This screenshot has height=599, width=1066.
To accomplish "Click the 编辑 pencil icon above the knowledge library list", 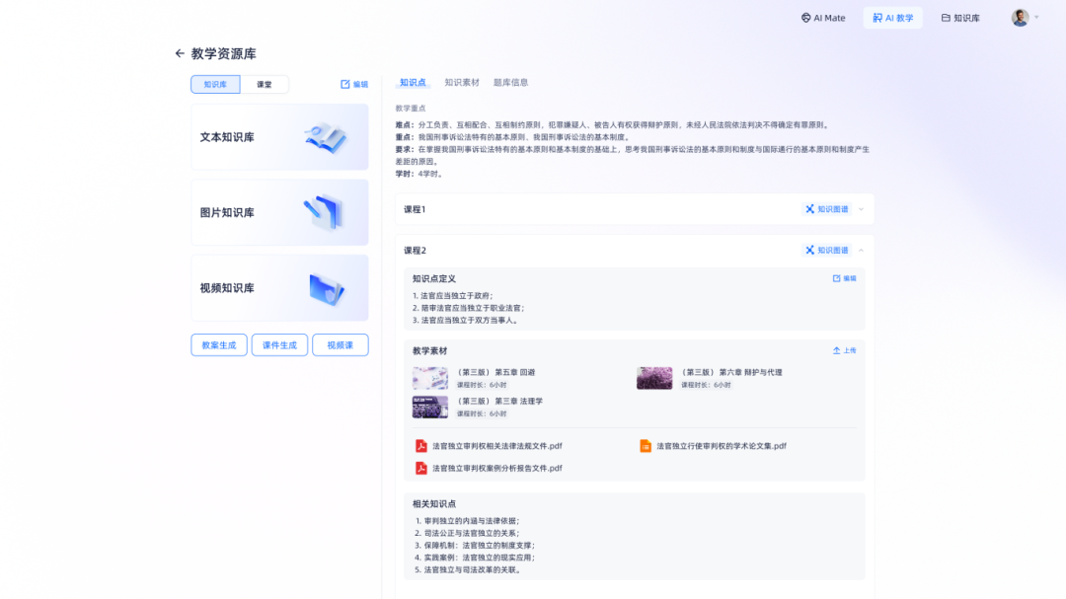I will [x=343, y=84].
